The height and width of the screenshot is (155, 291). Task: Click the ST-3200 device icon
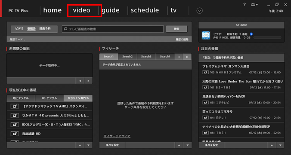[206, 35]
